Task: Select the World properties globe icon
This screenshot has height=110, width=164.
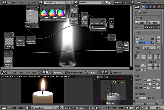Action: 150,7
